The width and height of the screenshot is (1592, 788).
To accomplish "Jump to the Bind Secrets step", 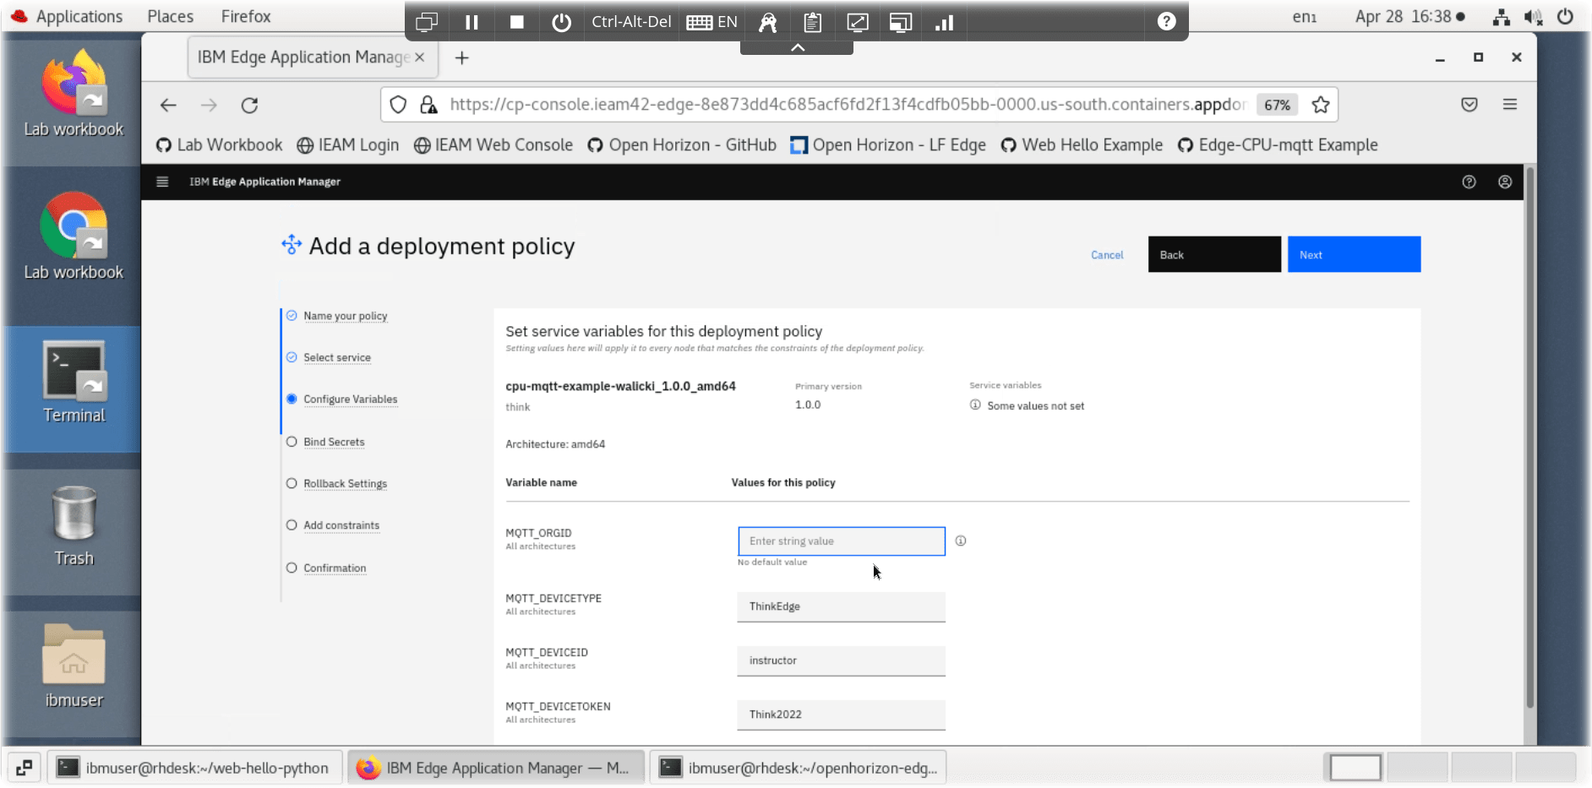I will tap(334, 442).
